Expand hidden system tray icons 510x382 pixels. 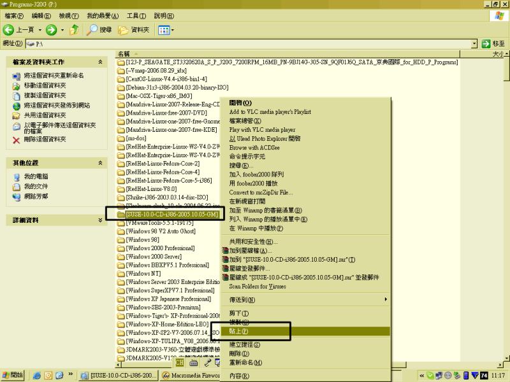click(x=421, y=376)
